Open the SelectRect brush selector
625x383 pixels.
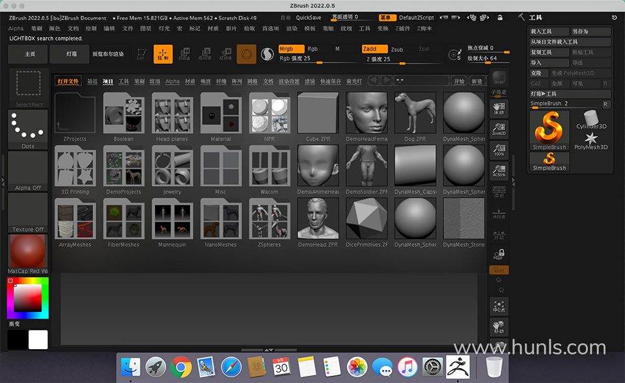coord(28,88)
